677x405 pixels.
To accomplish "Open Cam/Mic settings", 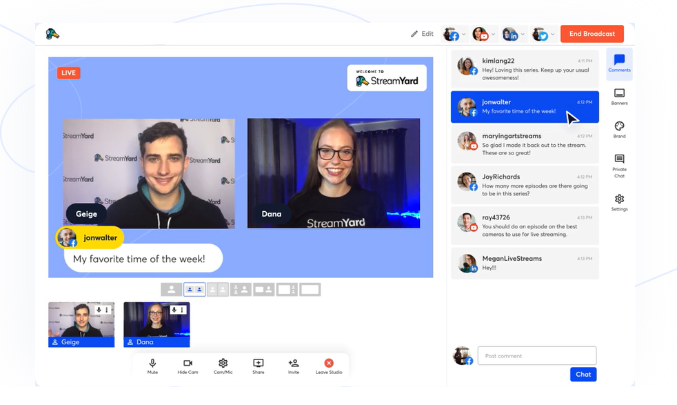I will coord(223,366).
